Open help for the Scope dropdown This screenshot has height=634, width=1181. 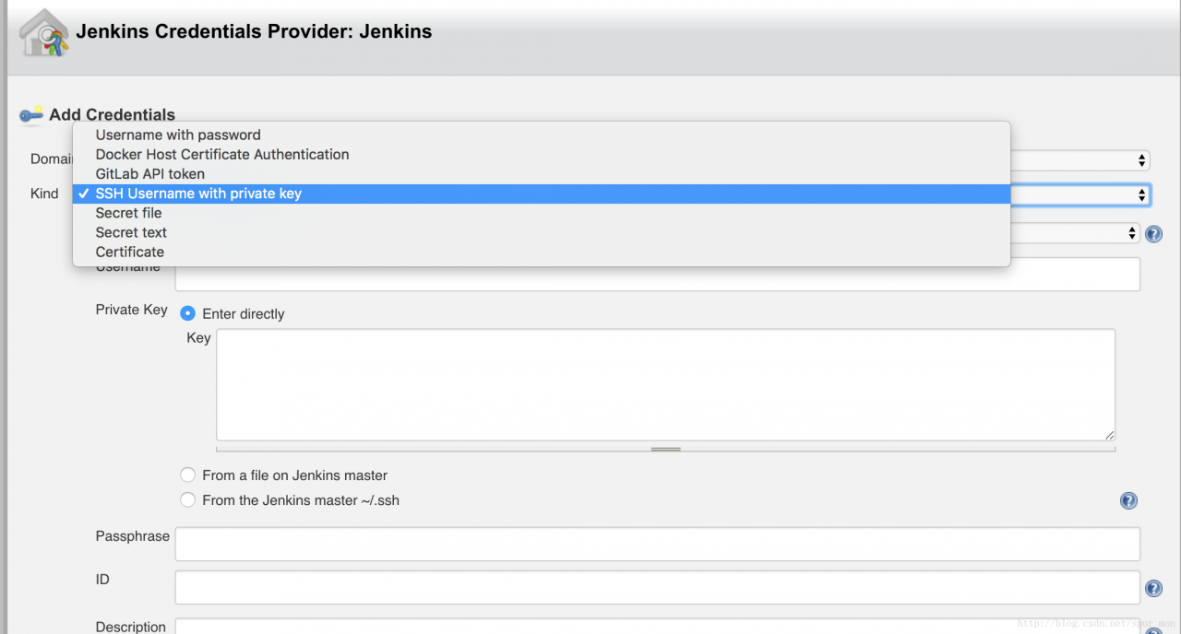tap(1153, 234)
